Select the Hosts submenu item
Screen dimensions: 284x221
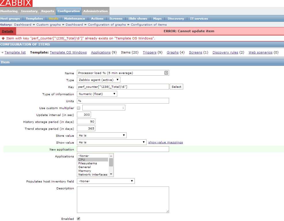(54, 19)
